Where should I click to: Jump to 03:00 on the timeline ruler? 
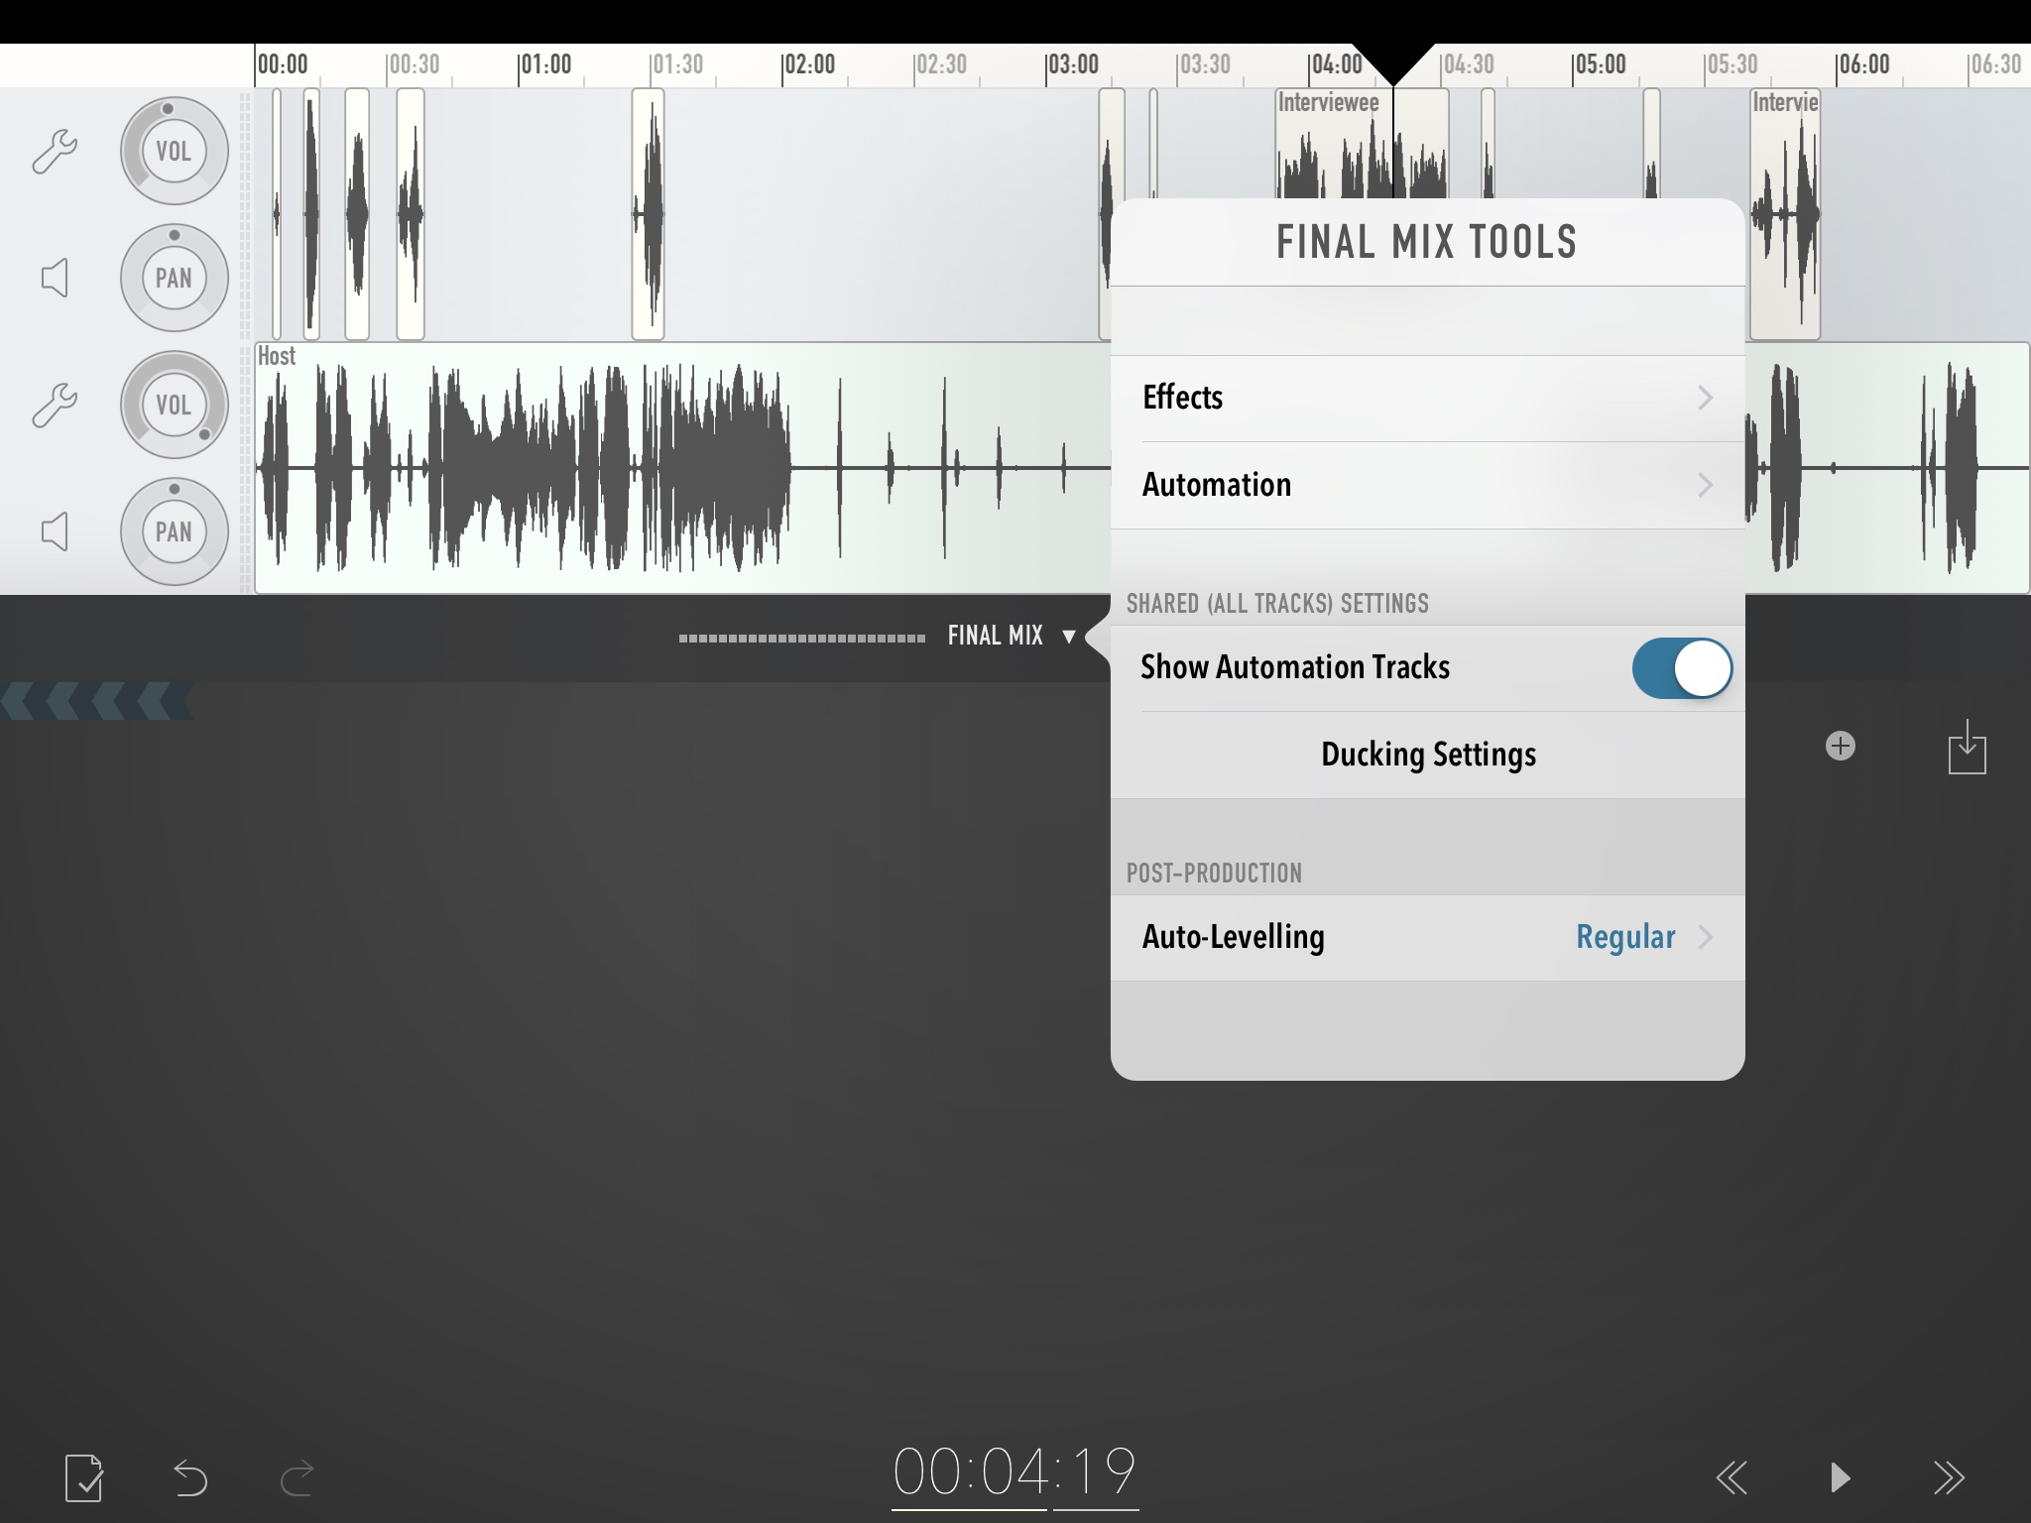coord(1073,64)
